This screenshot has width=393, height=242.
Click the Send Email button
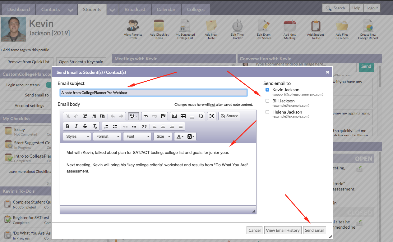pos(315,230)
